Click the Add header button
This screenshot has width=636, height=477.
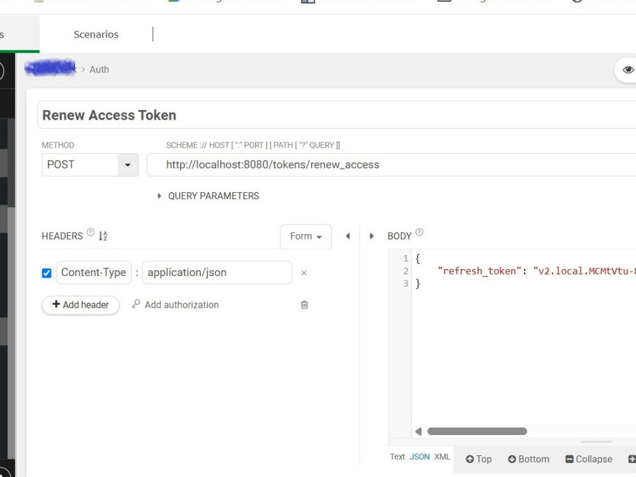81,305
